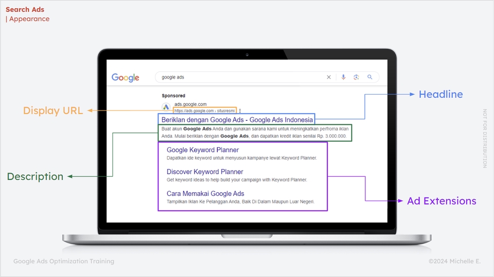Viewport: 494px width, 277px height.
Task: Click the 'Tampilkan Iklan Ke Pelanggan Anda' description
Action: pos(240,201)
